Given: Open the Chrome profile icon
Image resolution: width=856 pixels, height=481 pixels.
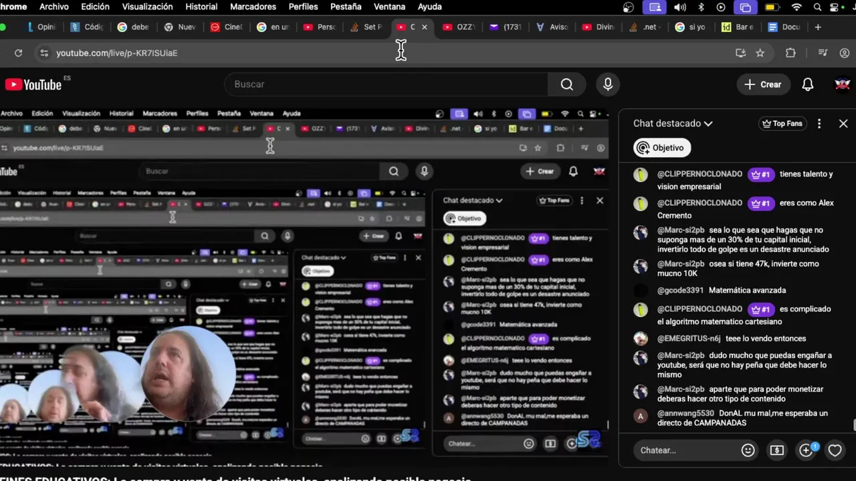Looking at the screenshot, I should [x=845, y=53].
